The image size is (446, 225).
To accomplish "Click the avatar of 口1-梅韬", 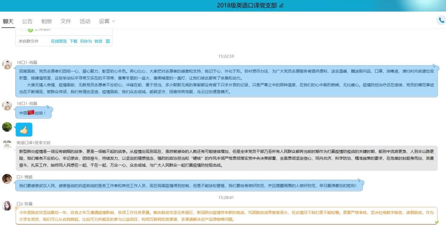I will click(x=7, y=179).
